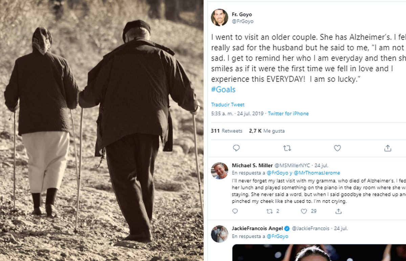Open the retweet icon under the main tweet
This screenshot has height=261, width=406.
coord(287,148)
